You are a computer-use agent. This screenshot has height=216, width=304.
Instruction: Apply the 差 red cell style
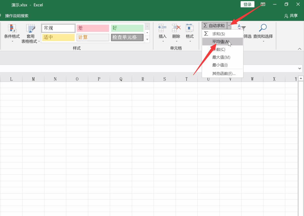[93, 28]
